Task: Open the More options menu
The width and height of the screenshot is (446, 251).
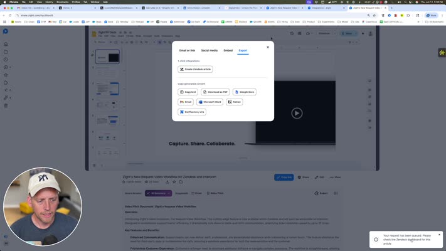Action: click(336, 177)
